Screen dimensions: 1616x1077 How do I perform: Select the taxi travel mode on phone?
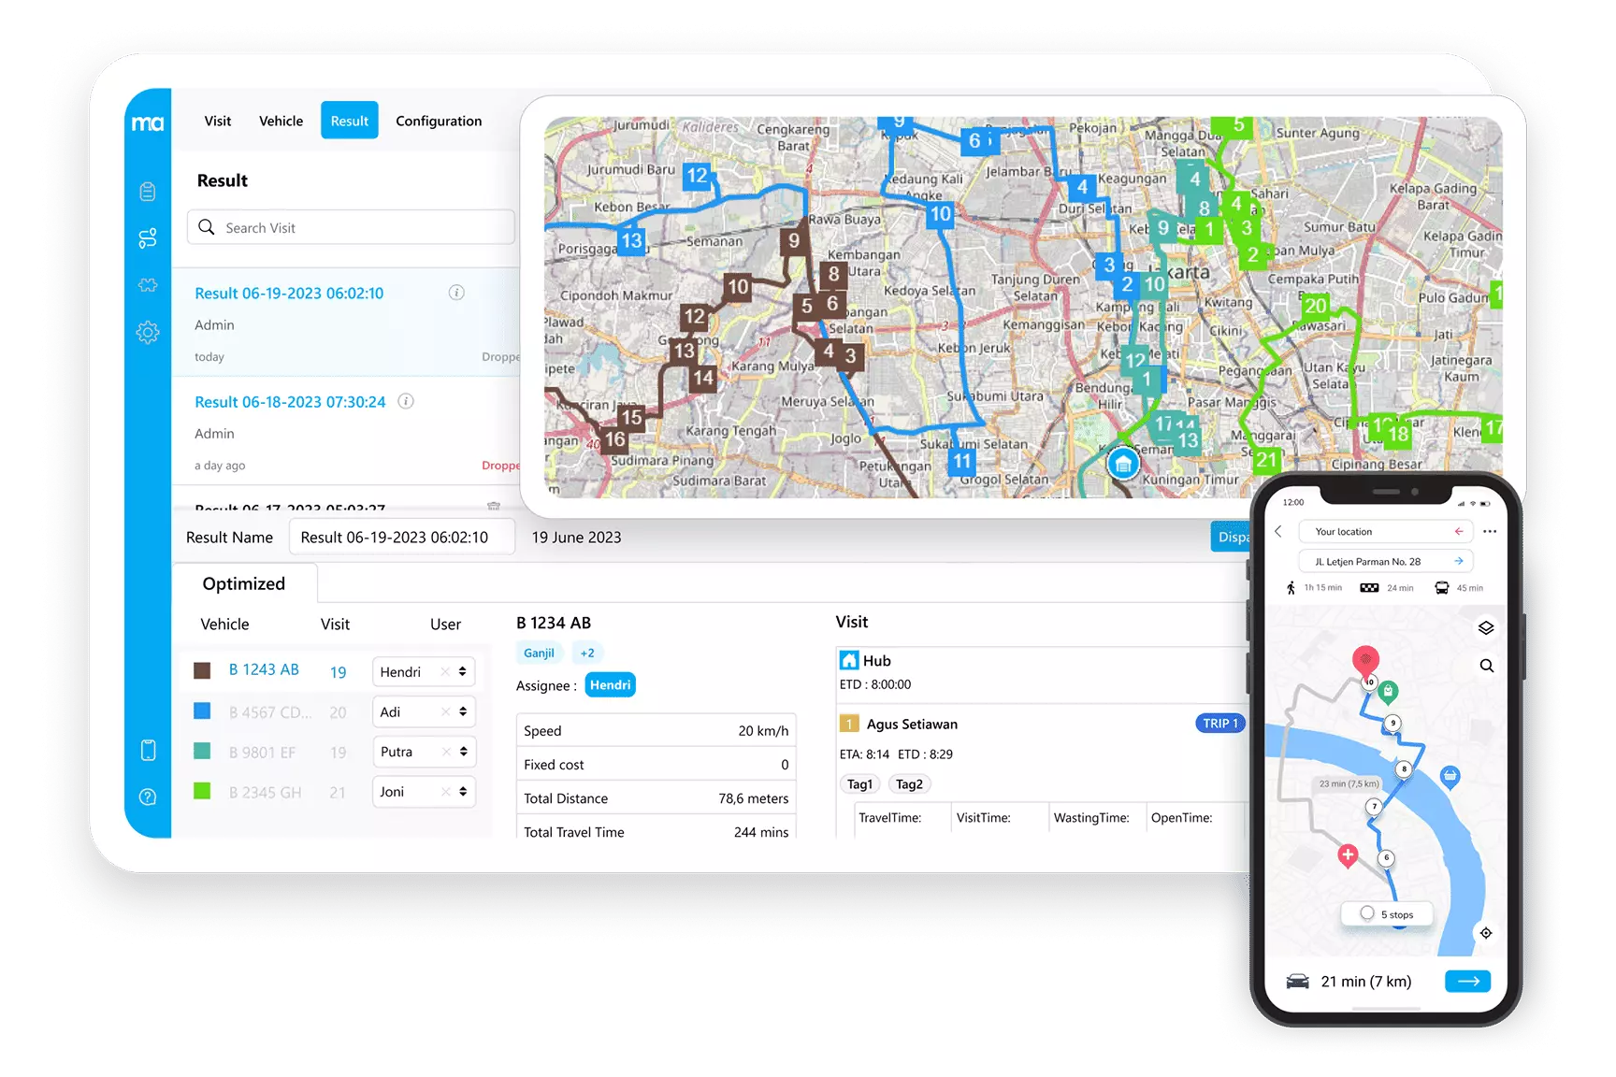1369,588
